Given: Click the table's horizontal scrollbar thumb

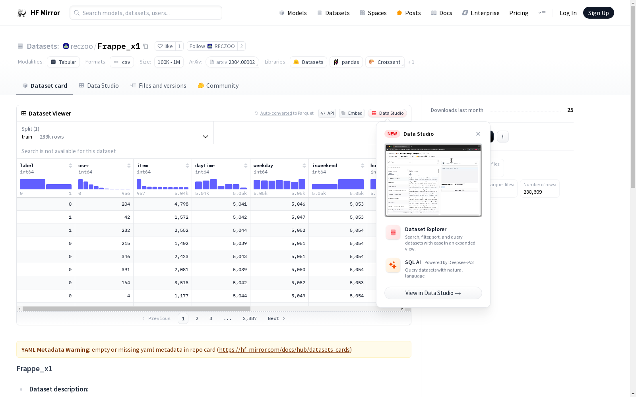Looking at the screenshot, I should click(x=136, y=308).
